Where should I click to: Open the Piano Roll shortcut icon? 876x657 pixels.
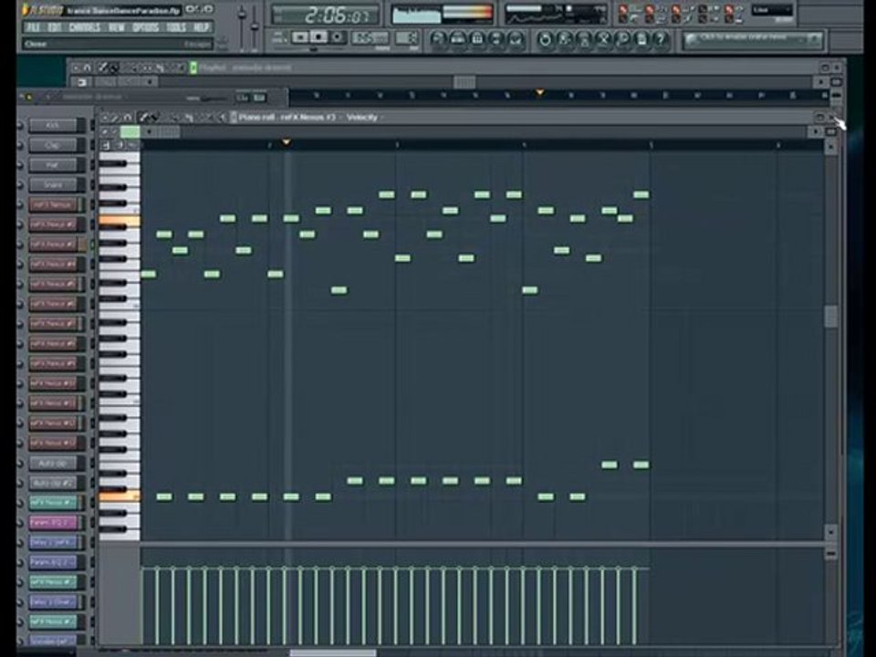pyautogui.click(x=477, y=38)
